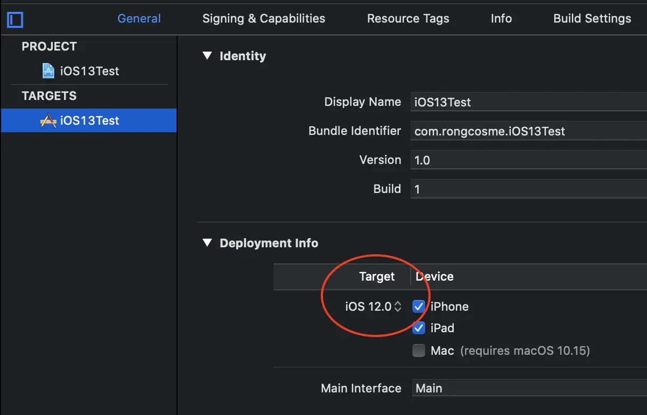Open the Resource Tags tab
This screenshot has width=647, height=415.
coord(408,18)
